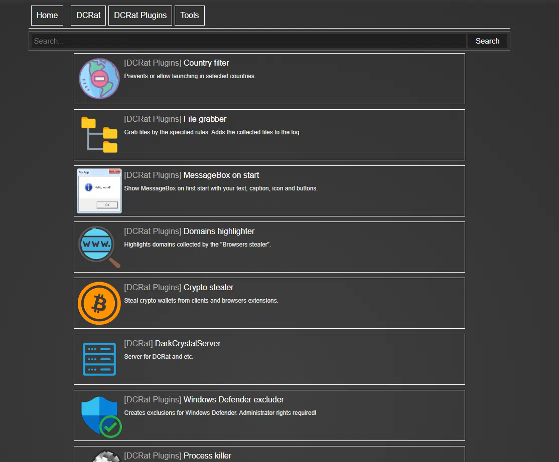559x462 pixels.
Task: Click "Server for DCRat and etc." description
Action: coord(159,357)
